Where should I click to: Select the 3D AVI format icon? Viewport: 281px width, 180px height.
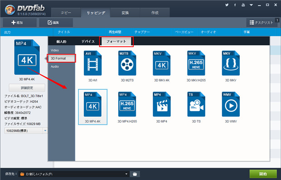92,63
